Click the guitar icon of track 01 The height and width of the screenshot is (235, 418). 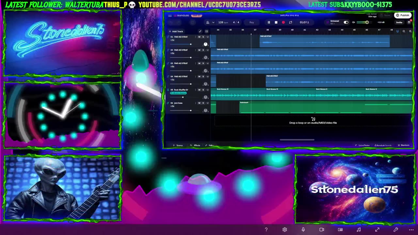(168, 37)
